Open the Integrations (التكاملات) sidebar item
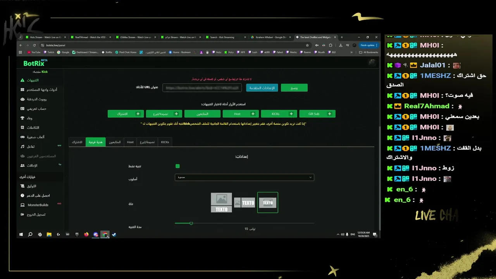Image resolution: width=496 pixels, height=279 pixels. [x=30, y=127]
